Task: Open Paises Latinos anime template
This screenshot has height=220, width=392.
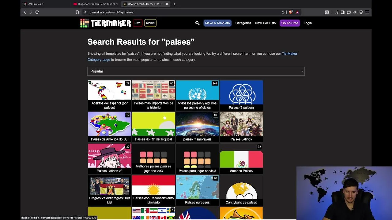Action: click(241, 127)
